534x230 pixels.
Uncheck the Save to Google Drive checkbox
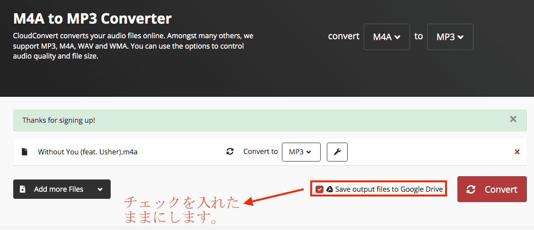319,189
